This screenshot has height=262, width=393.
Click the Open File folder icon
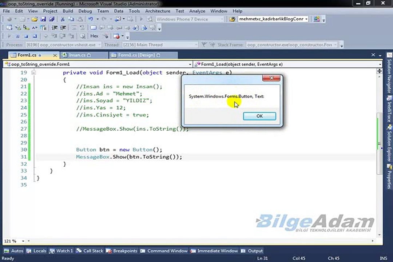[35, 19]
